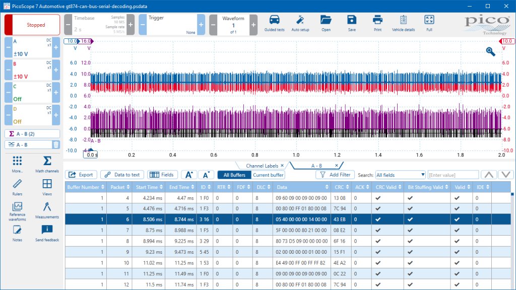Click in the Enter value search field

(453, 175)
